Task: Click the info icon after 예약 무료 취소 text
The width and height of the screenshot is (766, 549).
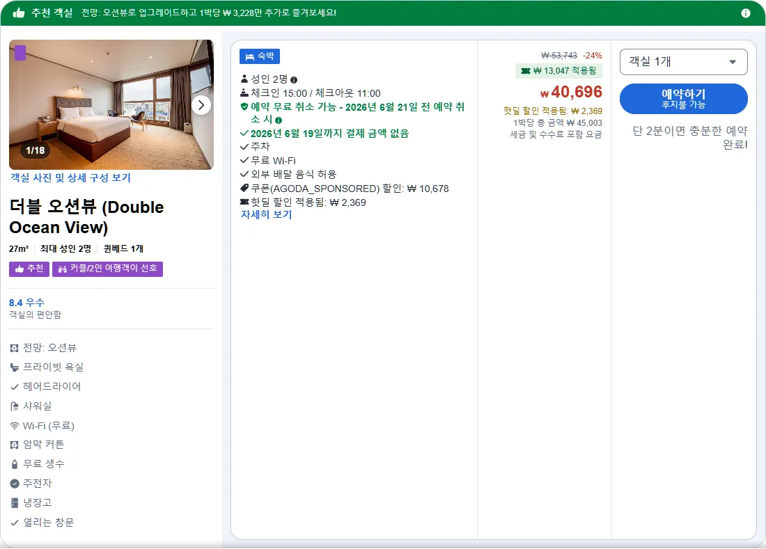Action: click(x=279, y=120)
